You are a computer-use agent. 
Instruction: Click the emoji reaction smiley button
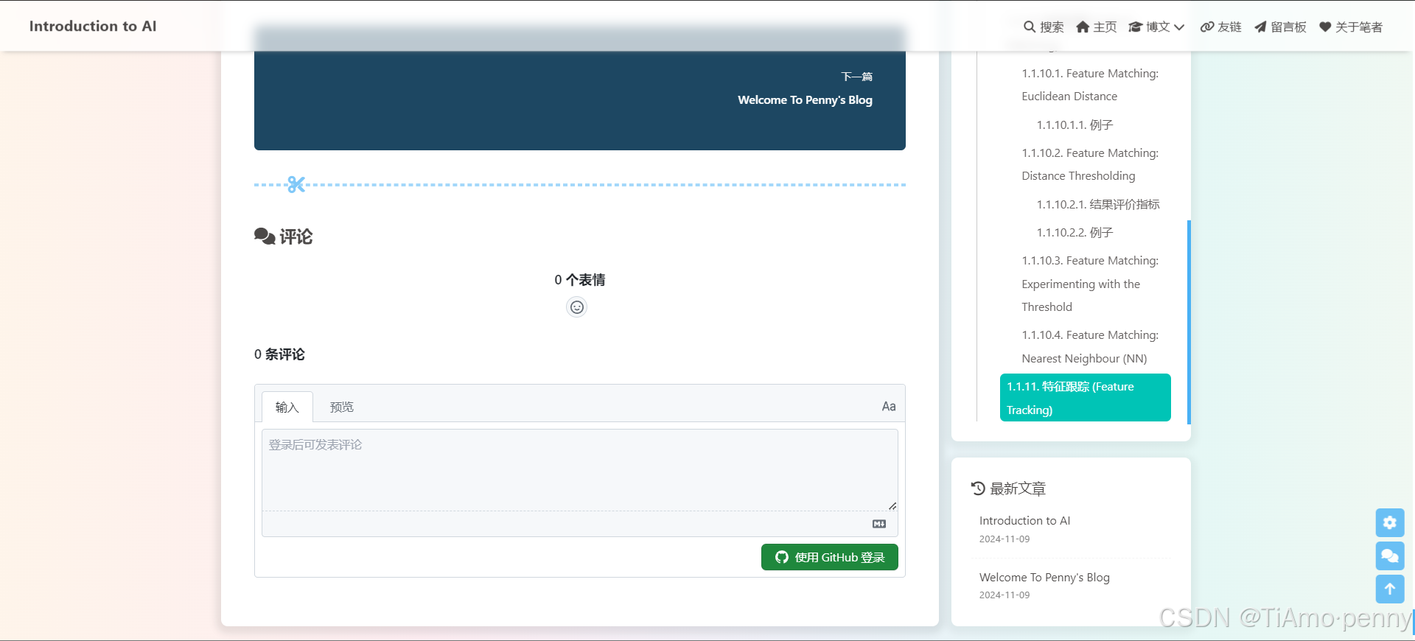576,307
